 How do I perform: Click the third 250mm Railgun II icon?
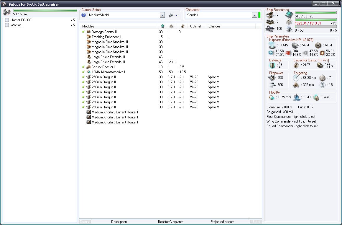(88, 87)
